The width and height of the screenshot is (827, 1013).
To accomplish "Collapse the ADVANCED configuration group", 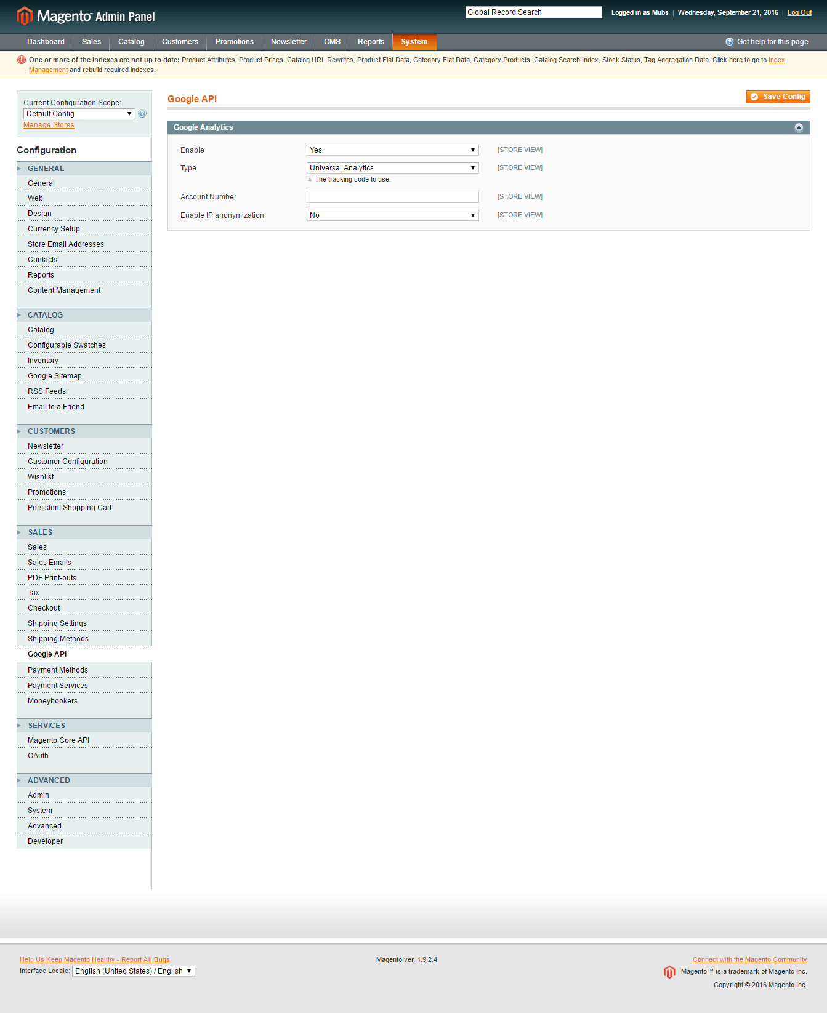I will click(x=84, y=780).
